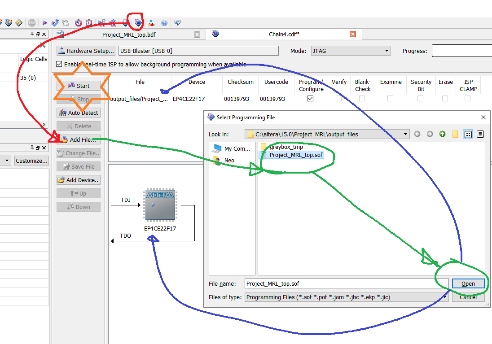Check the Examine checkbox
This screenshot has height=344, width=492.
tap(391, 99)
